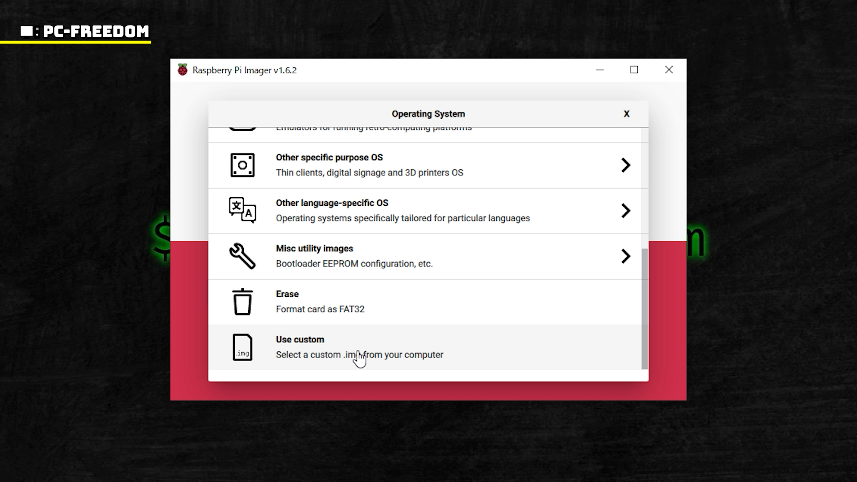This screenshot has height=482, width=857.
Task: Click the language translation icon
Action: tap(242, 210)
